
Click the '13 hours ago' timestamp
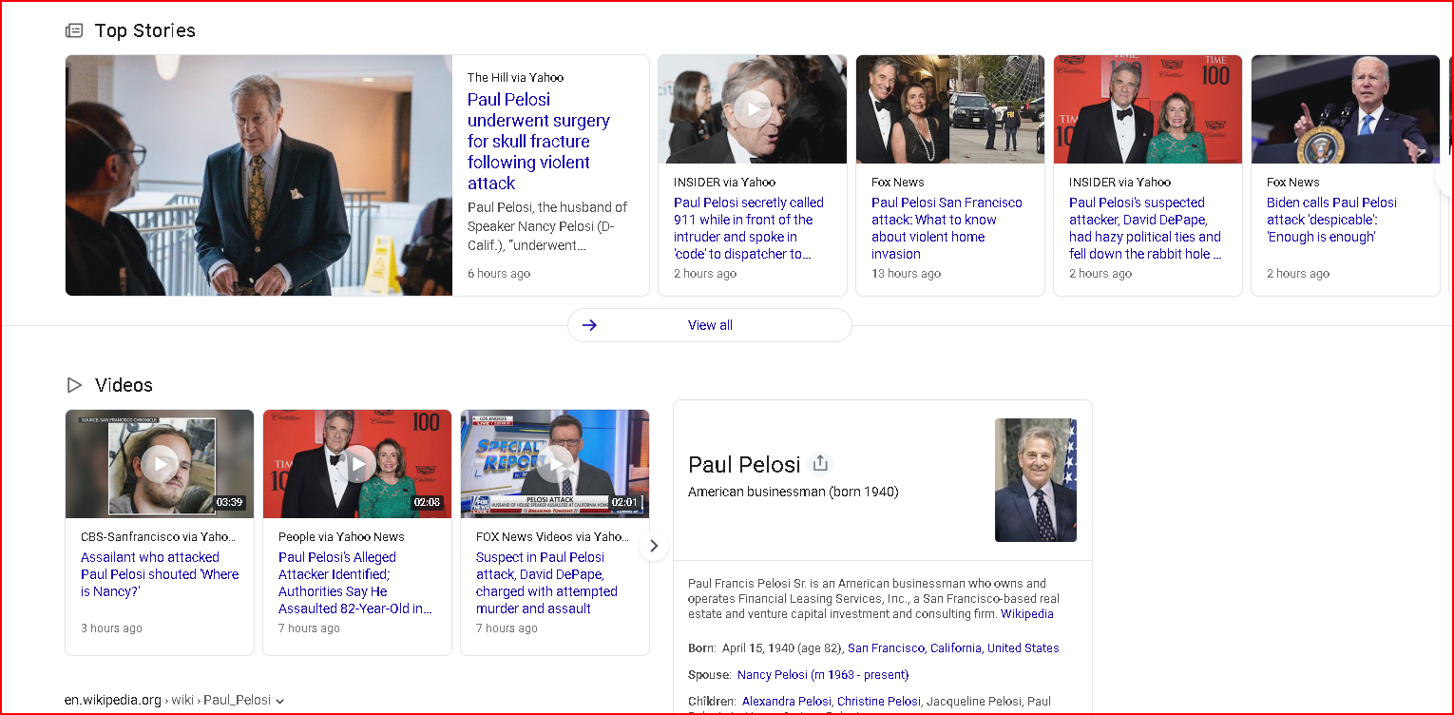coord(906,274)
